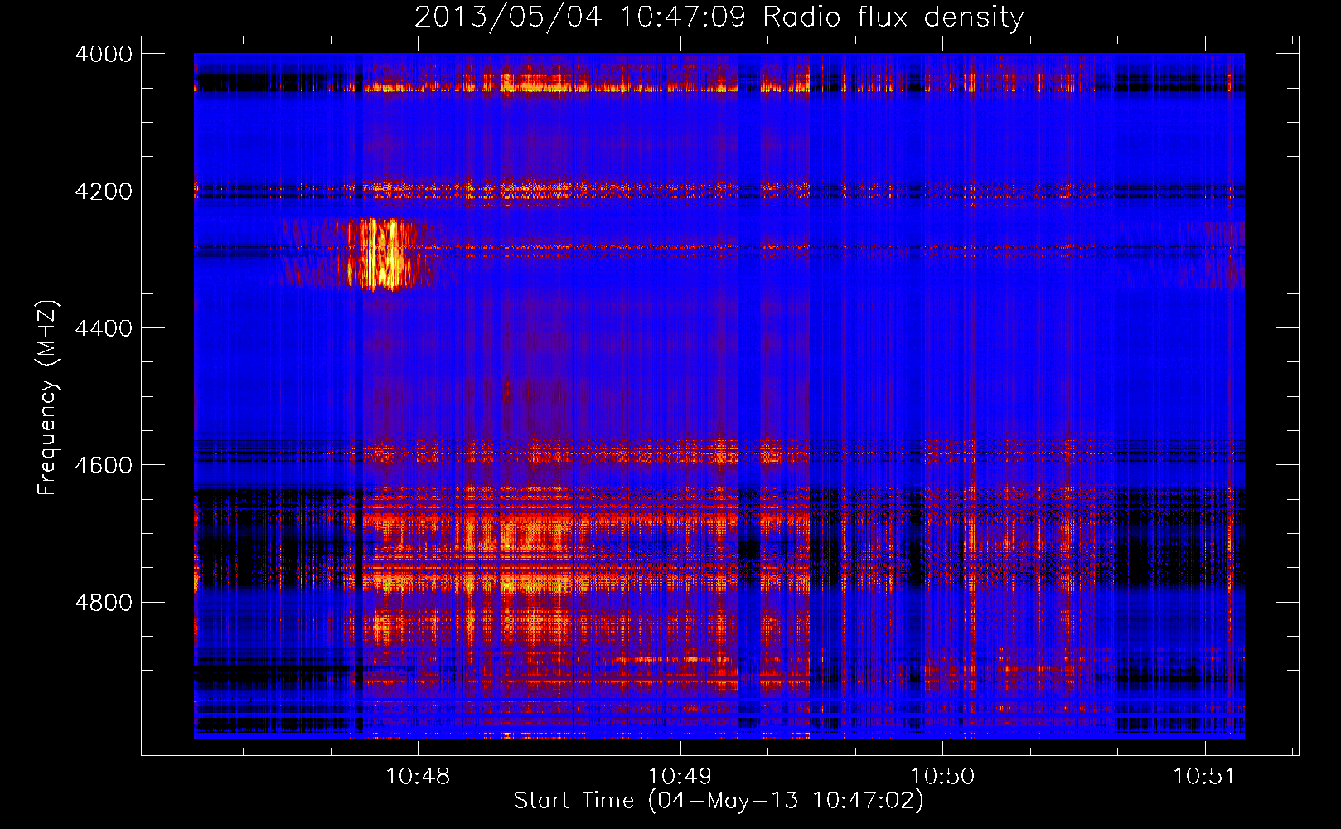Pick the 4800 frequency tick label
This screenshot has height=829, width=1341.
[104, 603]
